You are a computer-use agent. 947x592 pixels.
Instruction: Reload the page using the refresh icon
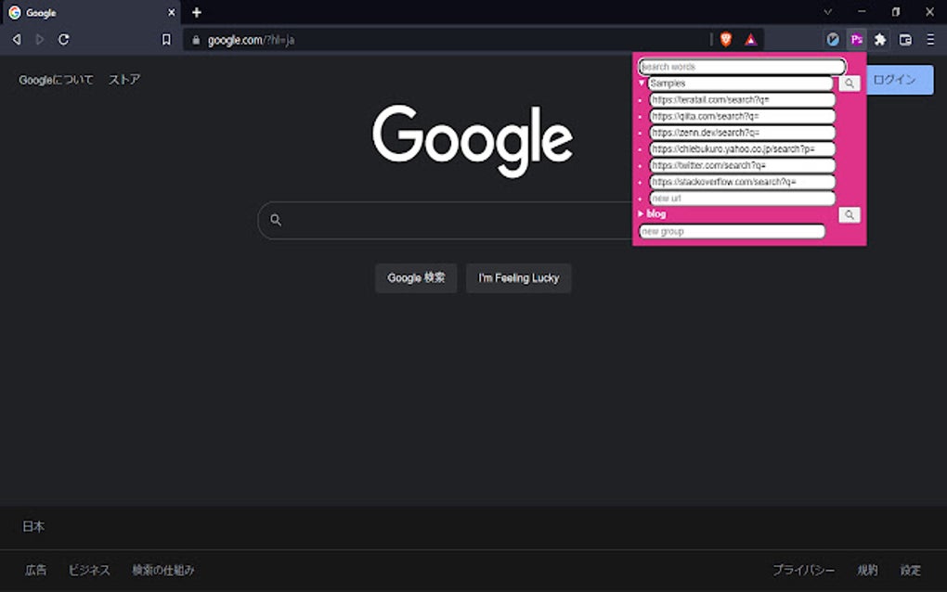tap(63, 39)
